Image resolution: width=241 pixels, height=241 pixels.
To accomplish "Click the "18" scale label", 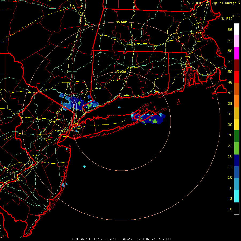I will click(230, 156).
